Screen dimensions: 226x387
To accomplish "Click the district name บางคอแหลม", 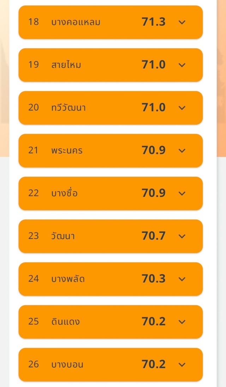I will pos(76,22).
